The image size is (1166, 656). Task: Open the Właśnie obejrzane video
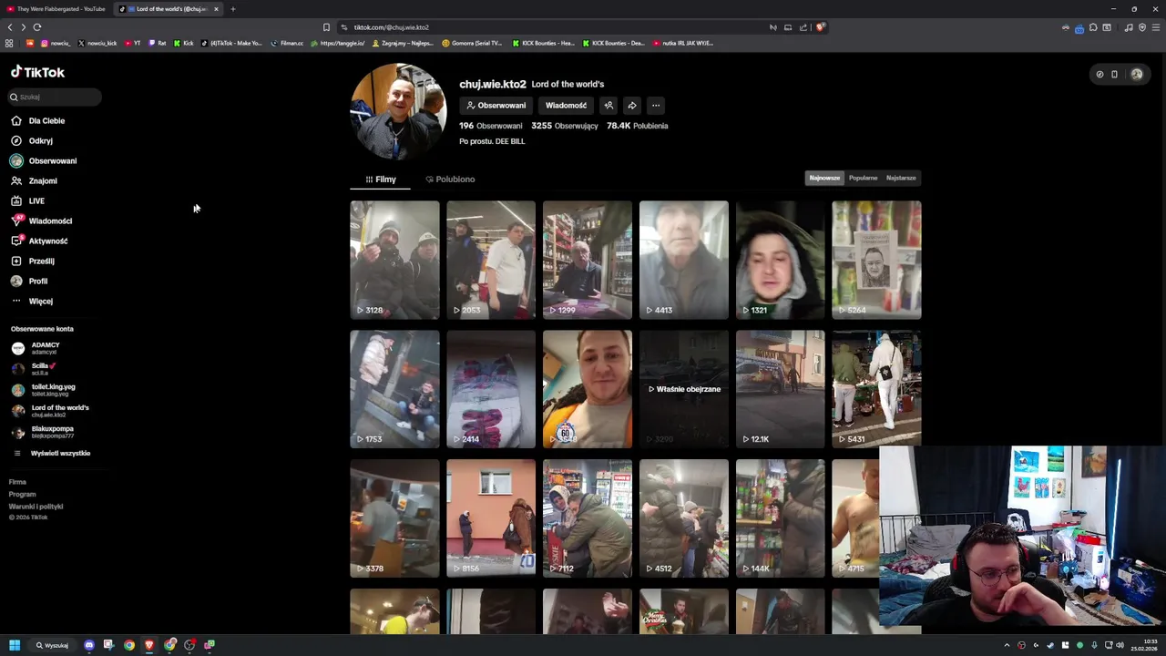pyautogui.click(x=683, y=389)
